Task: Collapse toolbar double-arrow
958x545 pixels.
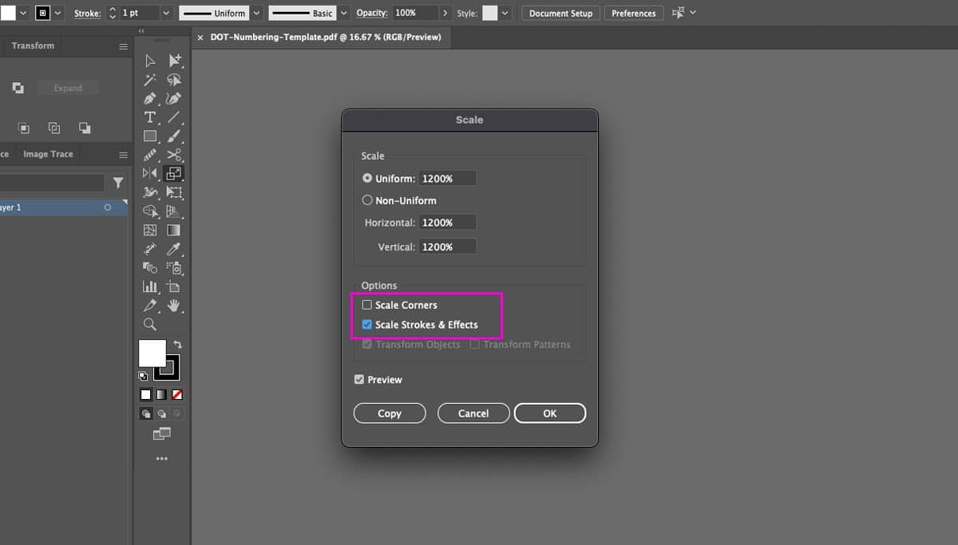Action: (141, 31)
